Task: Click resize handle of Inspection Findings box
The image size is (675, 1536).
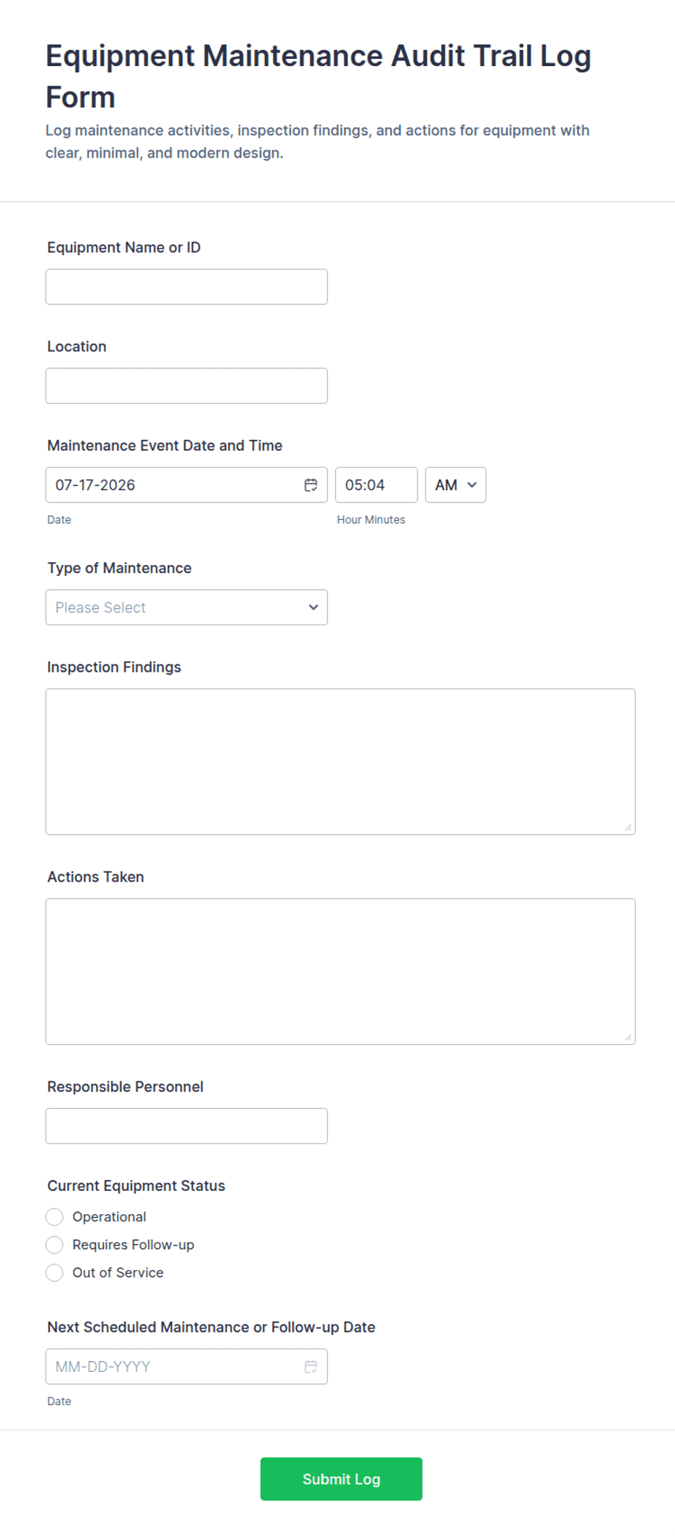Action: pos(628,827)
